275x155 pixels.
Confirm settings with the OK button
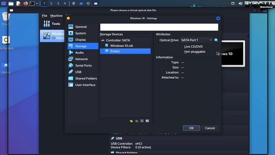(x=191, y=128)
